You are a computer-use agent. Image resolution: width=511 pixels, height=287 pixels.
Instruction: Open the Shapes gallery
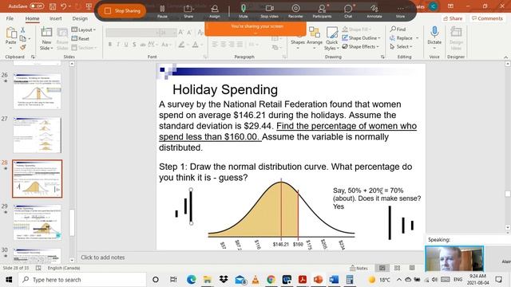coord(298,38)
